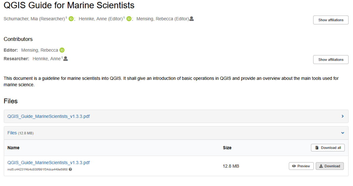Click the md5 checksum text
353x186 pixels.
coord(37,169)
